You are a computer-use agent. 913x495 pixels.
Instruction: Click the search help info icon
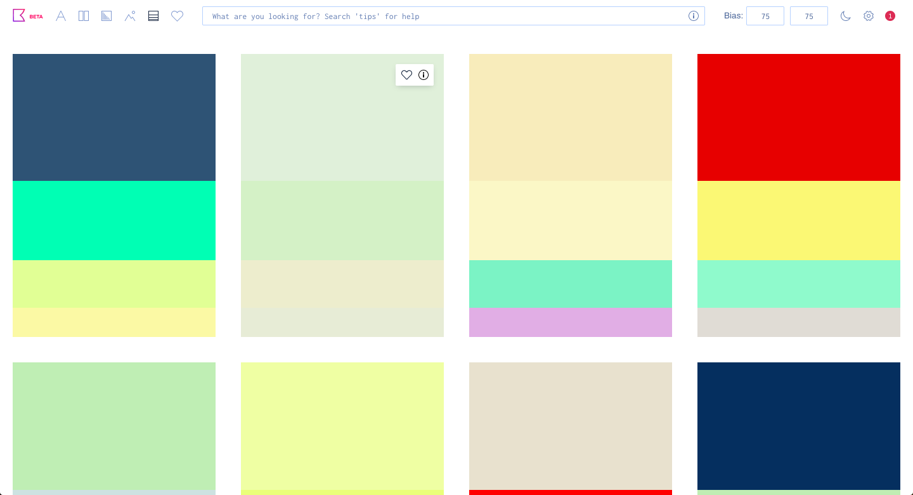(694, 16)
